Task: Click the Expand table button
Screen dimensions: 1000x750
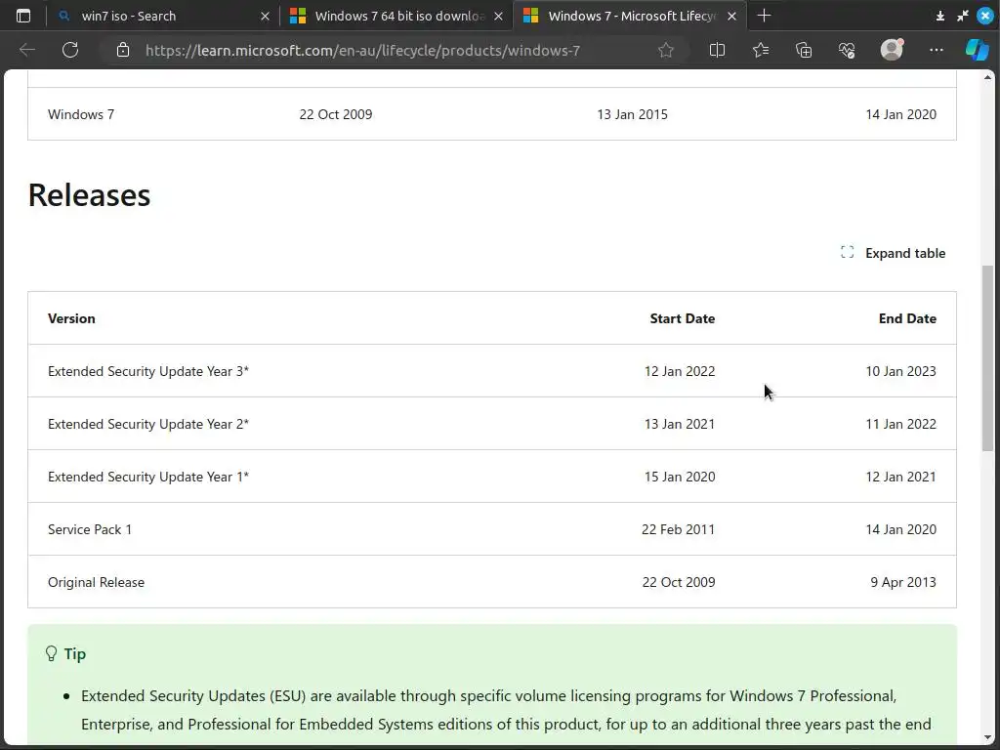Action: click(x=893, y=253)
